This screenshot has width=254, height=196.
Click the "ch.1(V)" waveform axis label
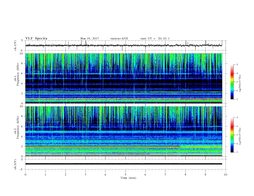(15, 45)
